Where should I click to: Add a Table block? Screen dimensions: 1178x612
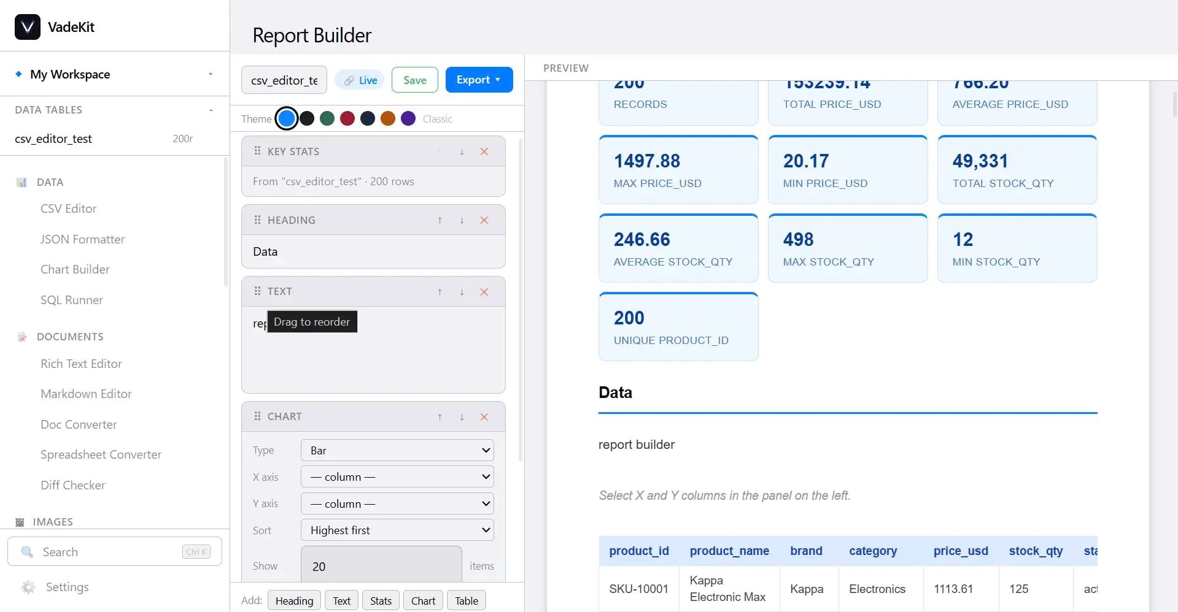click(x=467, y=601)
